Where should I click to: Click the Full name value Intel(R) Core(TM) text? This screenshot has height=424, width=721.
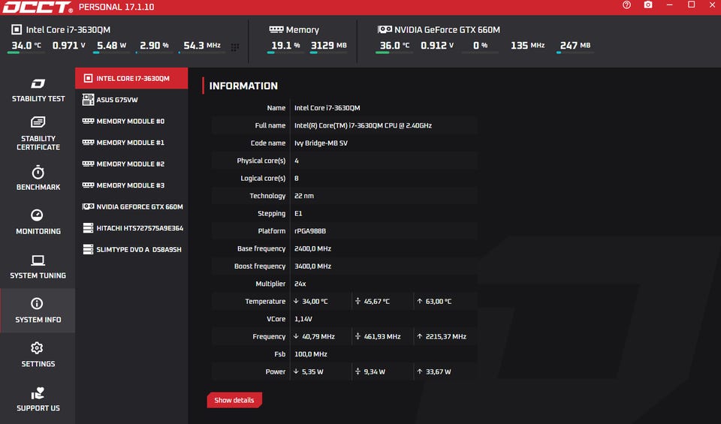363,125
